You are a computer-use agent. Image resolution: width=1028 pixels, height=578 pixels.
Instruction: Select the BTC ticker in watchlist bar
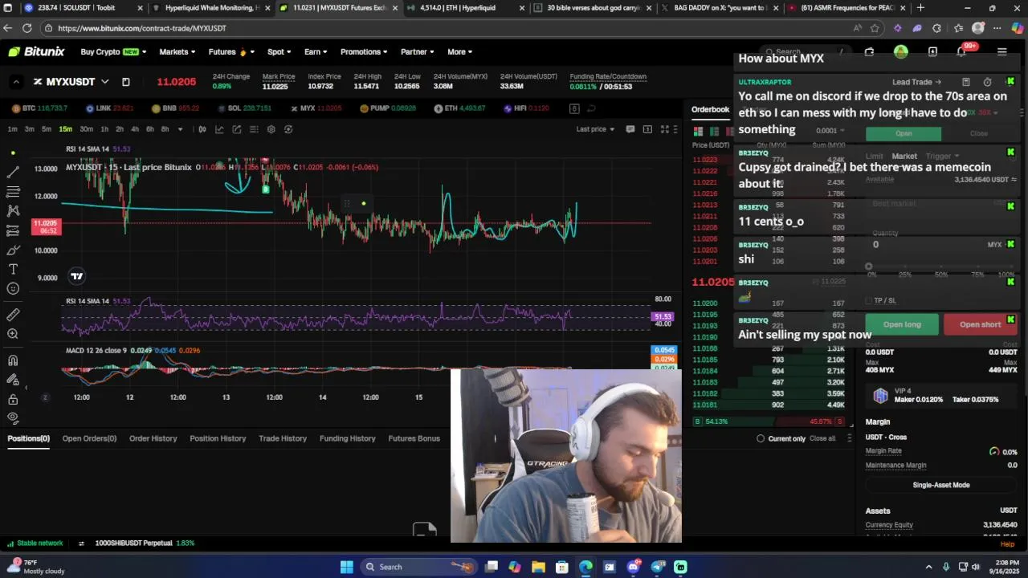coord(40,108)
